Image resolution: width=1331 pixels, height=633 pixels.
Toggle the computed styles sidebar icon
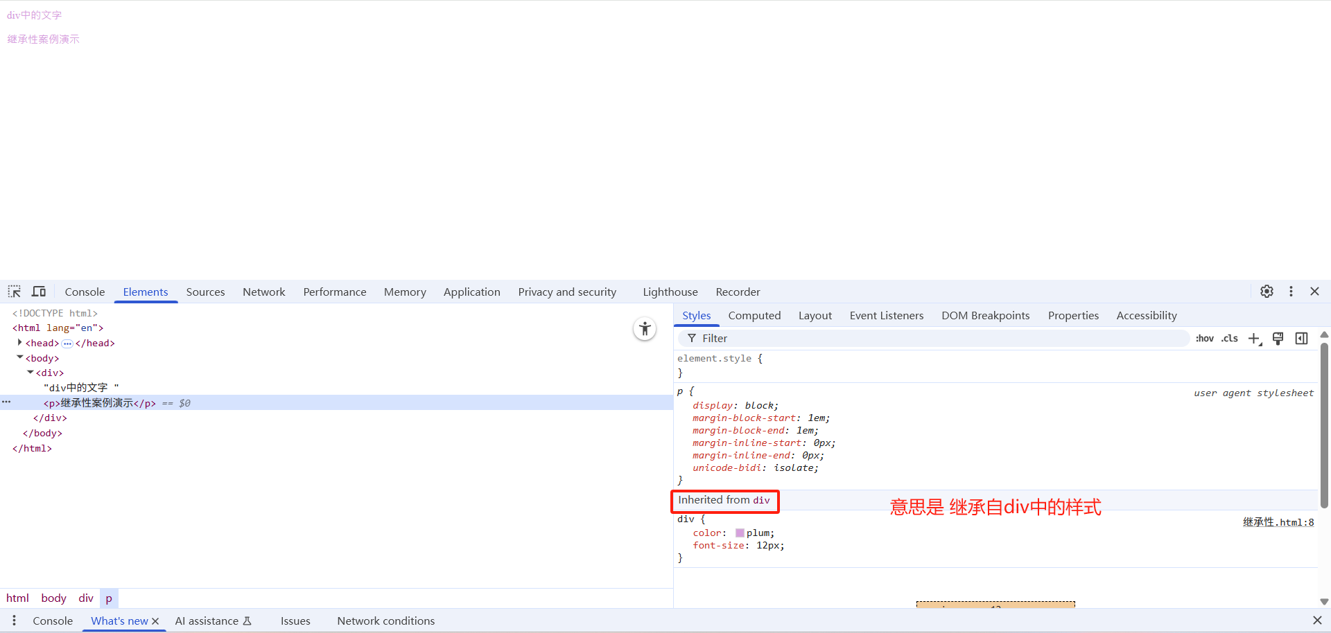[x=1302, y=339]
